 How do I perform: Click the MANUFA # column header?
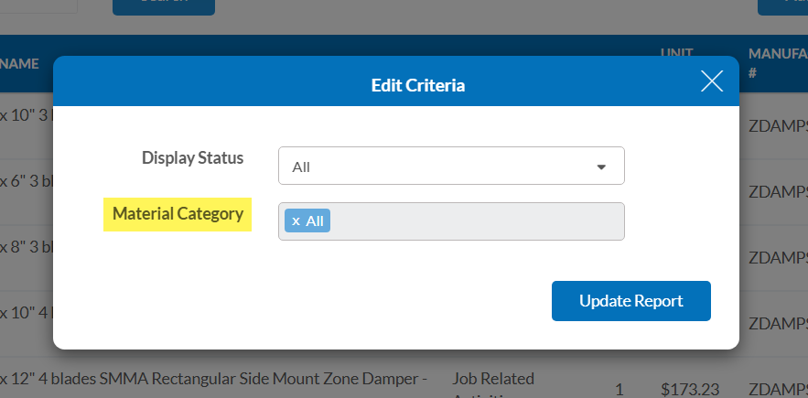point(778,63)
